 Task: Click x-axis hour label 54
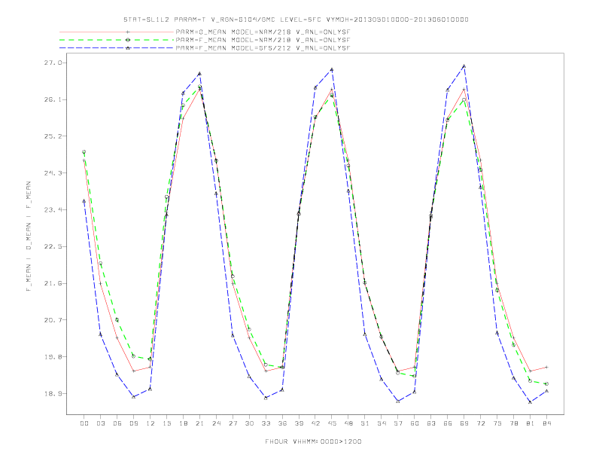coord(382,423)
